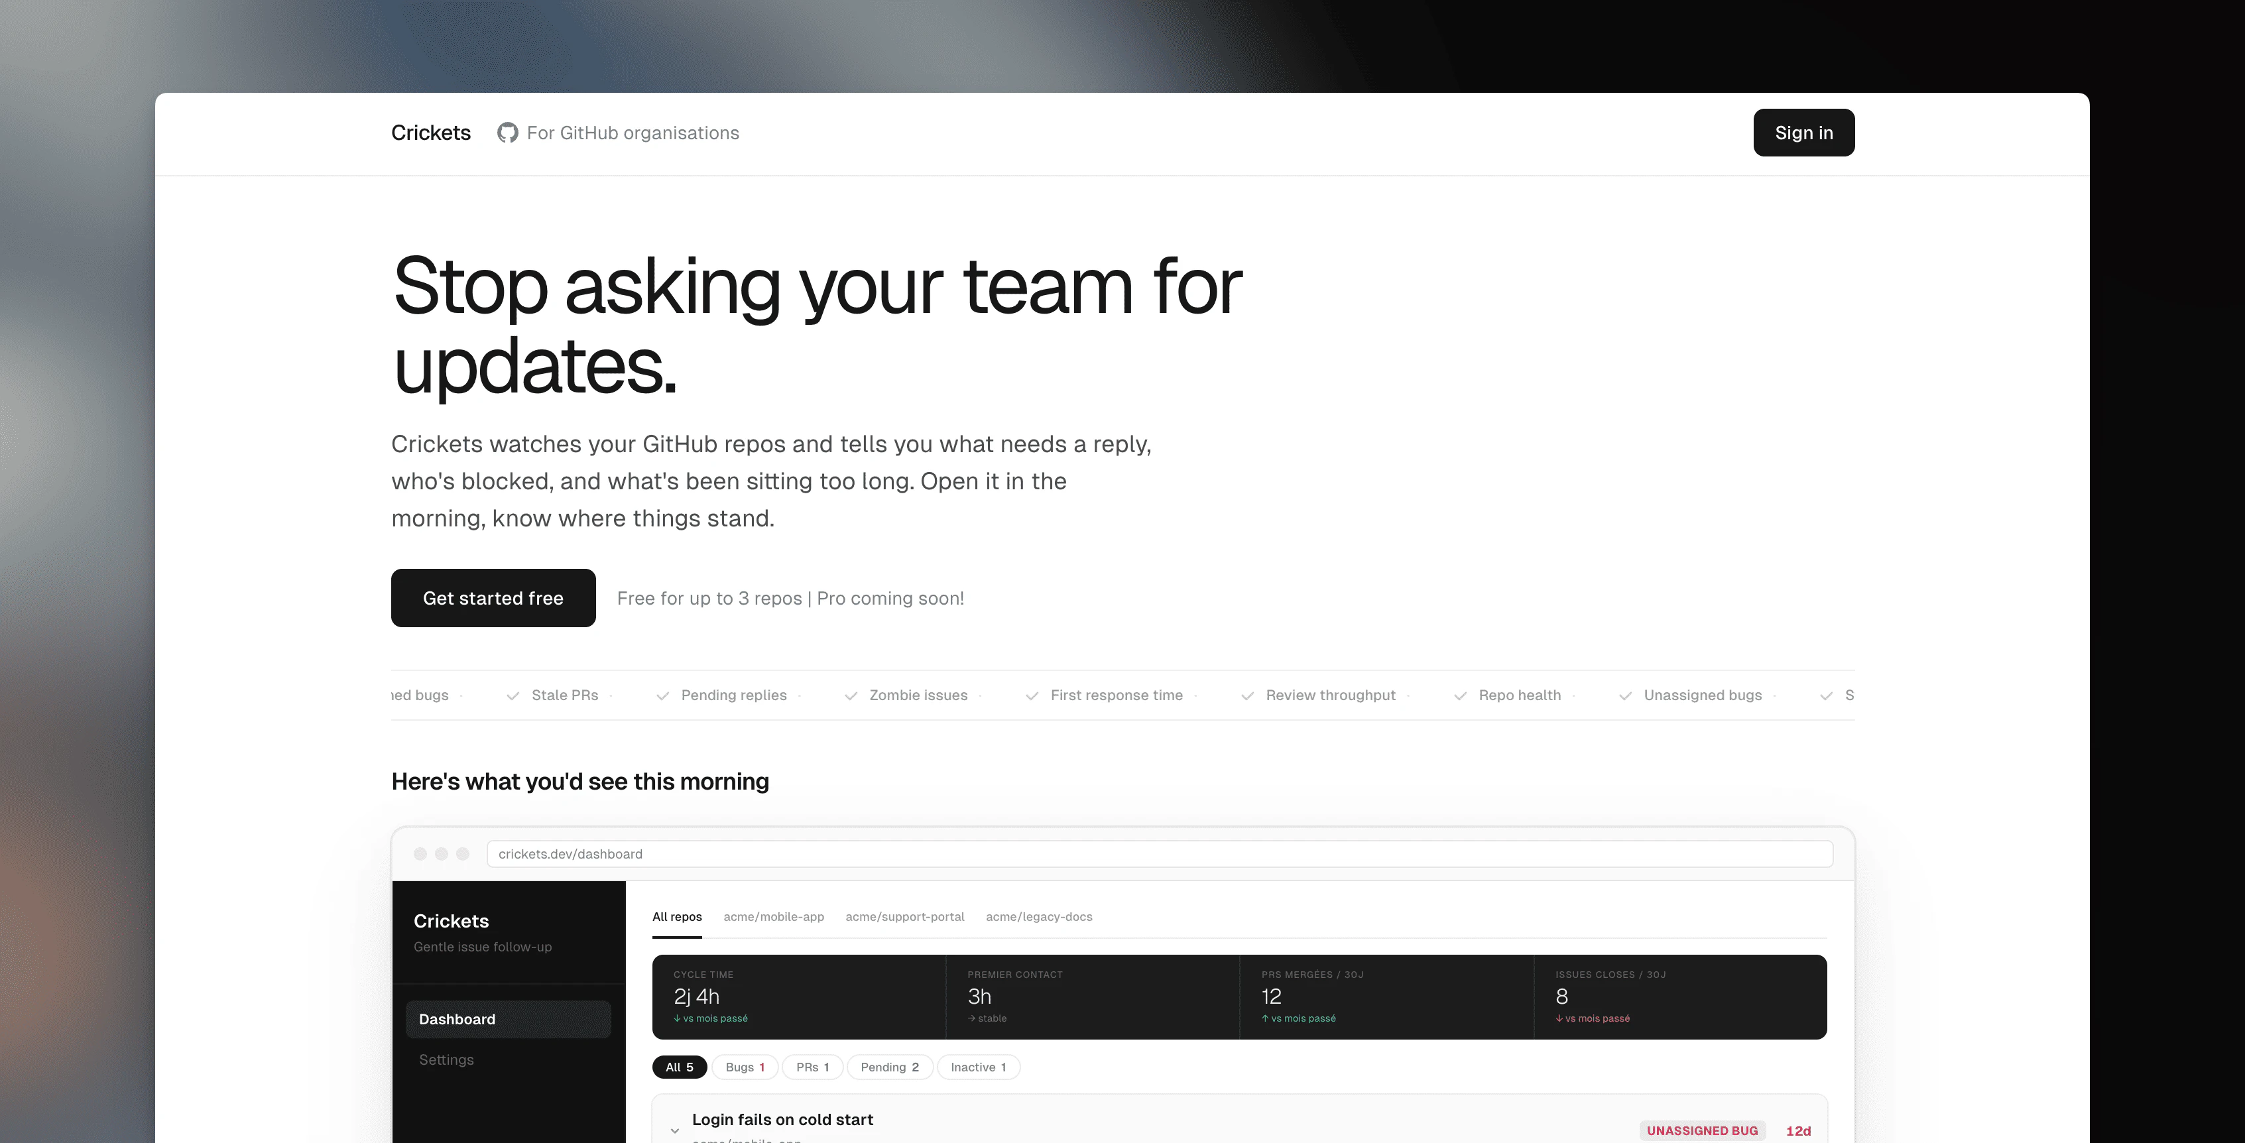Open Settings in the dashboard sidebar
Viewport: 2245px width, 1143px height.
(x=446, y=1059)
